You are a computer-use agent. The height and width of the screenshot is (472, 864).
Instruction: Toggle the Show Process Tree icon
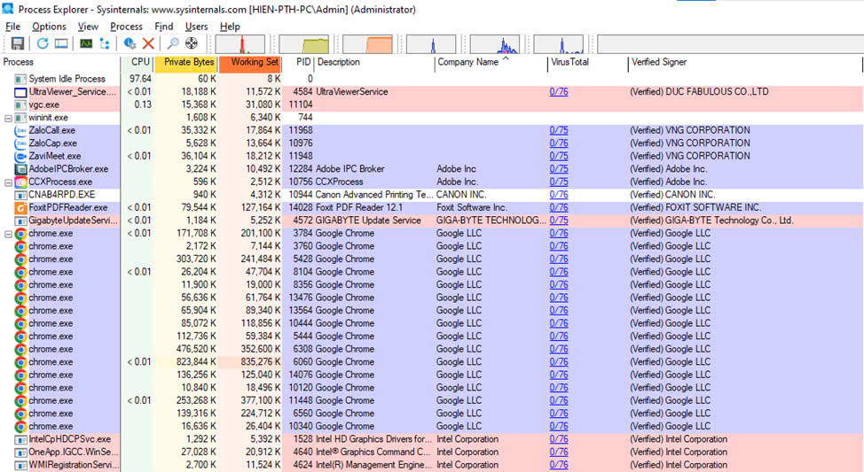click(105, 43)
